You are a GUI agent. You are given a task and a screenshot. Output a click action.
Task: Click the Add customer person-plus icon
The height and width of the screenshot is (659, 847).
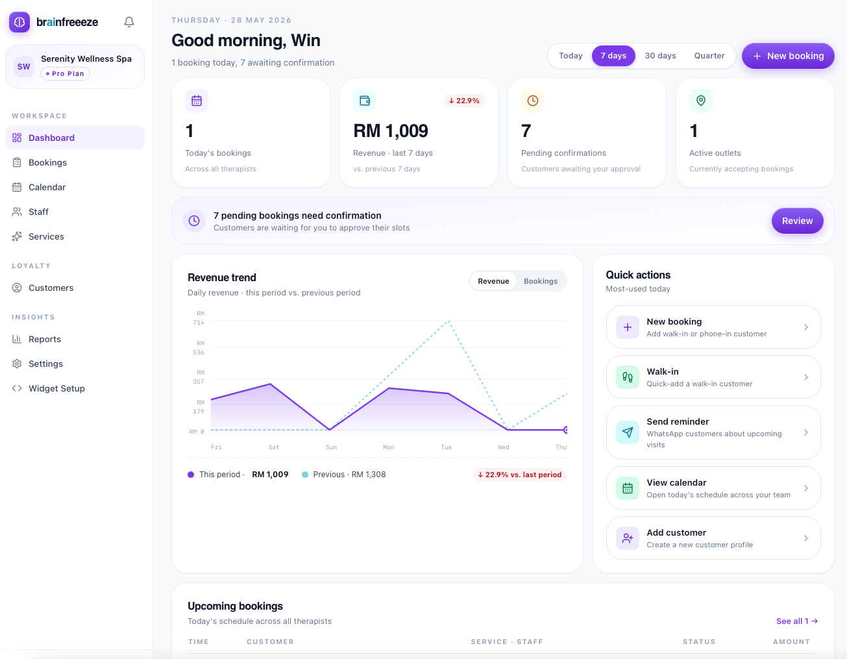[x=628, y=538]
